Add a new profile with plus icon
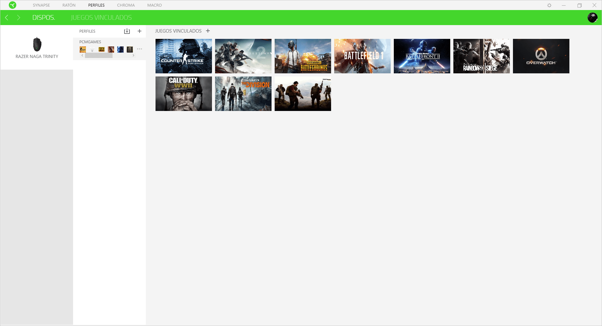The image size is (602, 326). click(x=140, y=31)
